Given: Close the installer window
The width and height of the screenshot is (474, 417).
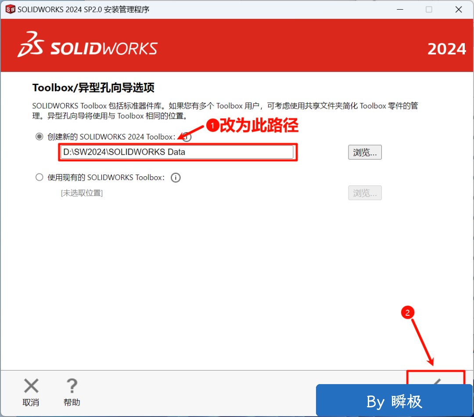Looking at the screenshot, I should [x=459, y=9].
